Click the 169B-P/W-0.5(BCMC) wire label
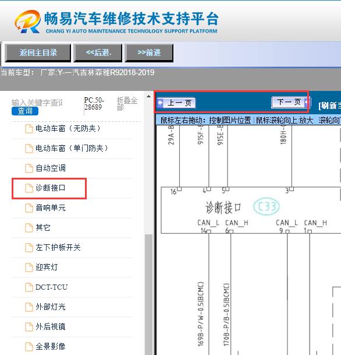The width and height of the screenshot is (341, 355). click(x=201, y=314)
